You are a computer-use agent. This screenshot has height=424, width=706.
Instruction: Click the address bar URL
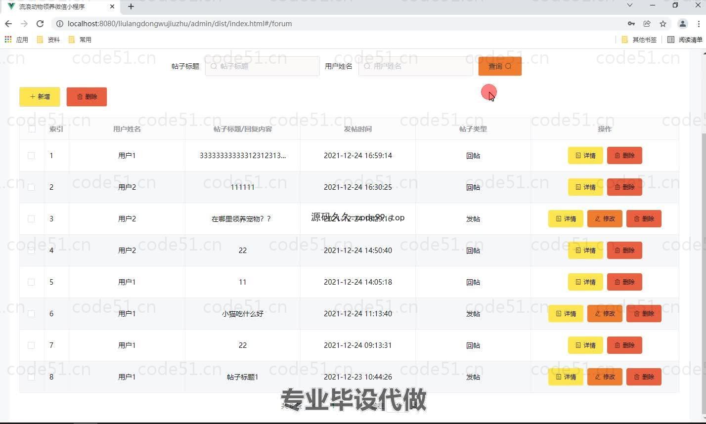[179, 24]
